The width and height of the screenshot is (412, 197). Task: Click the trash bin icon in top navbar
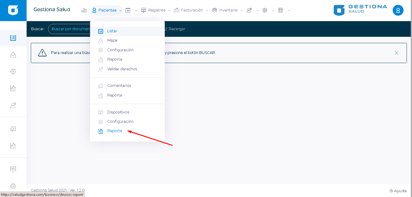pos(281,10)
